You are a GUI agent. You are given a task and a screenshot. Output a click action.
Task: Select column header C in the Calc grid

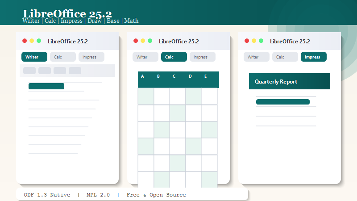pyautogui.click(x=174, y=76)
